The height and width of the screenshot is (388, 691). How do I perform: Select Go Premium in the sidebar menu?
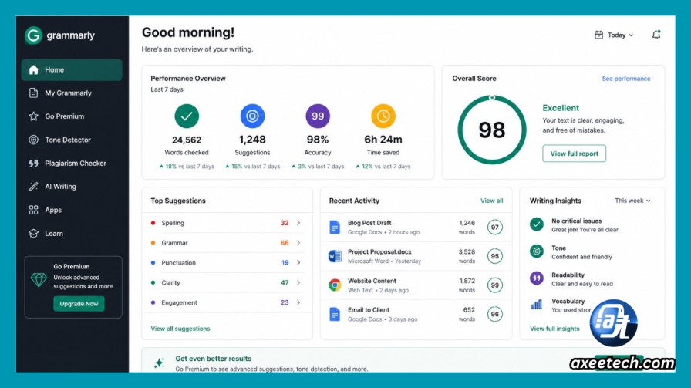[72, 116]
